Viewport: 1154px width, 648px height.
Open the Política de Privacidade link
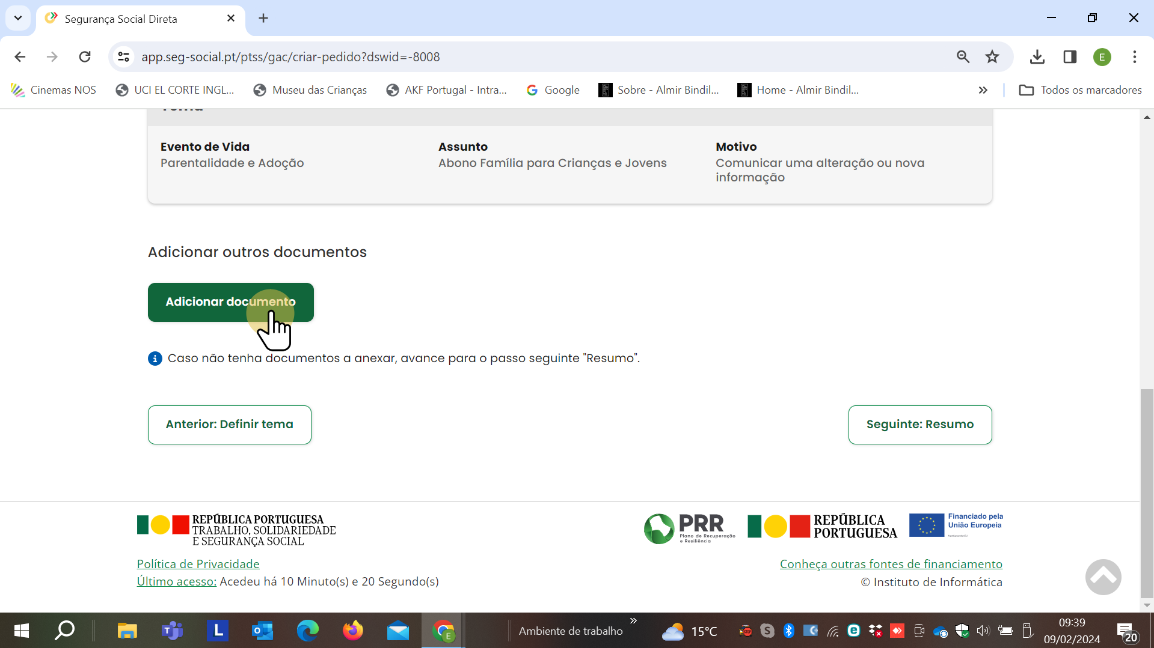198,564
